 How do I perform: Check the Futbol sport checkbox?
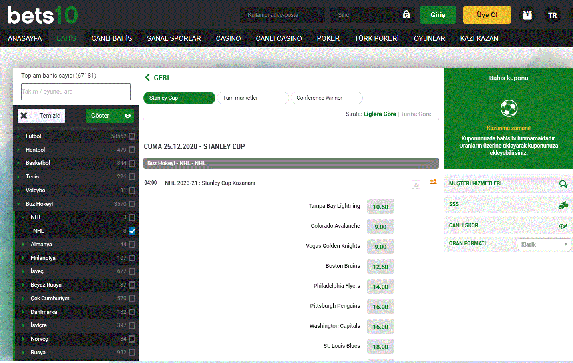point(132,136)
